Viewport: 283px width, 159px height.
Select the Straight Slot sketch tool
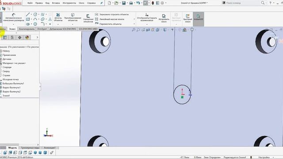28,24
